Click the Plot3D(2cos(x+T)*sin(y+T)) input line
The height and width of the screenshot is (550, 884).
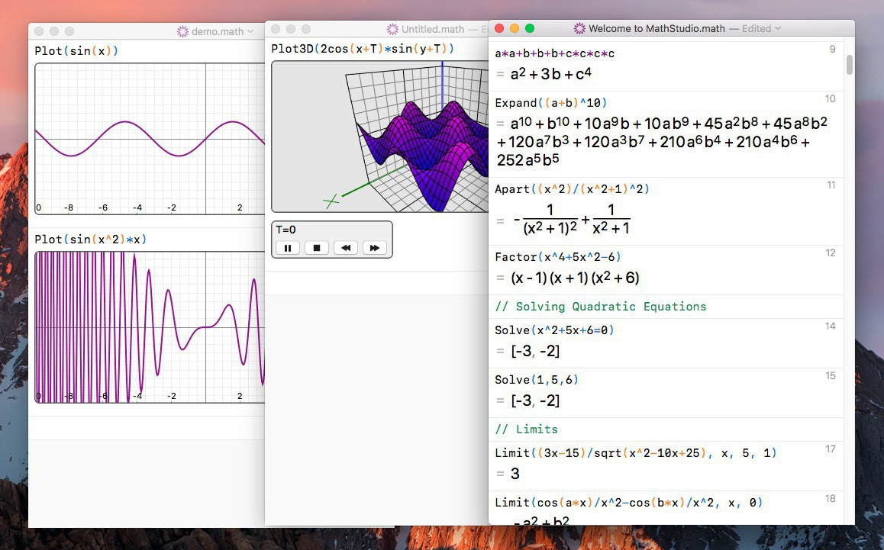[x=362, y=49]
